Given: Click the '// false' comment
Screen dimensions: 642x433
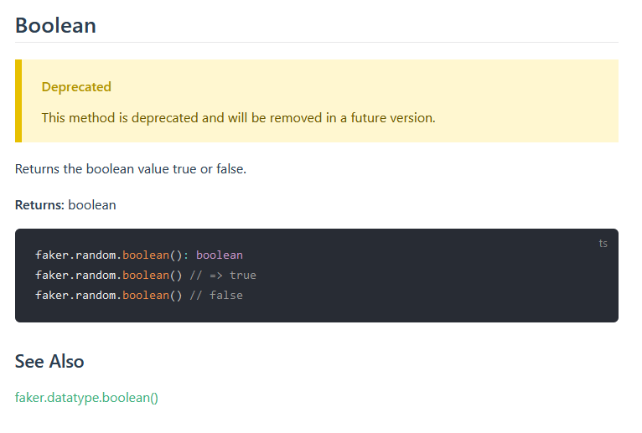Looking at the screenshot, I should (216, 295).
